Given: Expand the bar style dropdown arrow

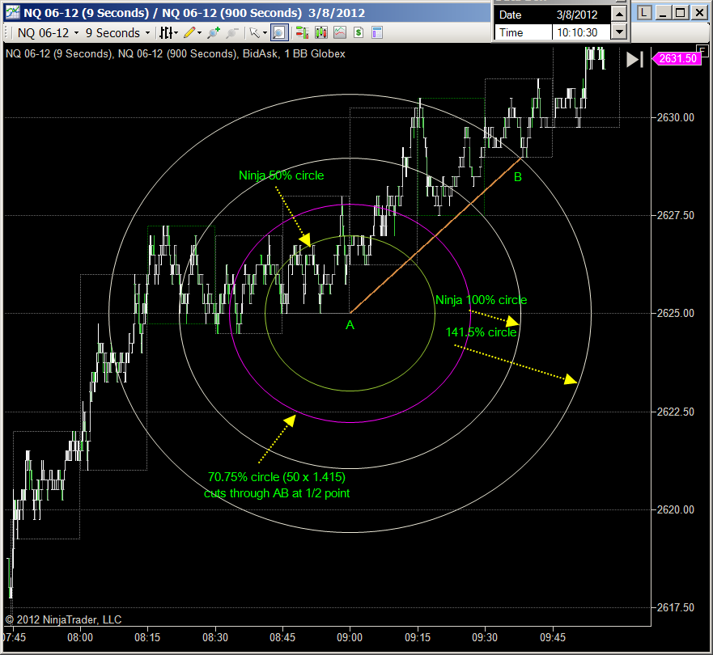Looking at the screenshot, I should pos(176,33).
